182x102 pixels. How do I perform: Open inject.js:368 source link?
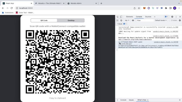(172, 27)
